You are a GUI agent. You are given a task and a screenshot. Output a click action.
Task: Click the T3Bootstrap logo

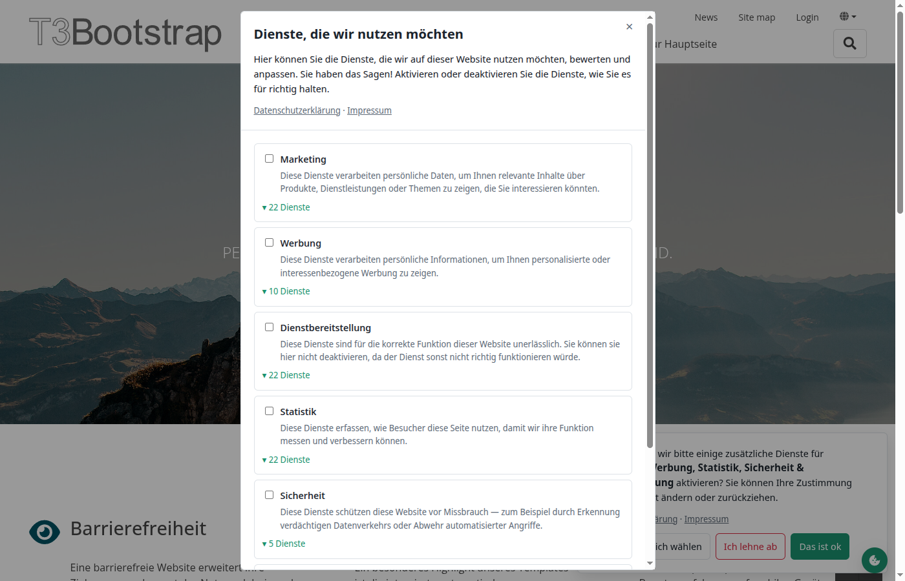click(x=125, y=33)
